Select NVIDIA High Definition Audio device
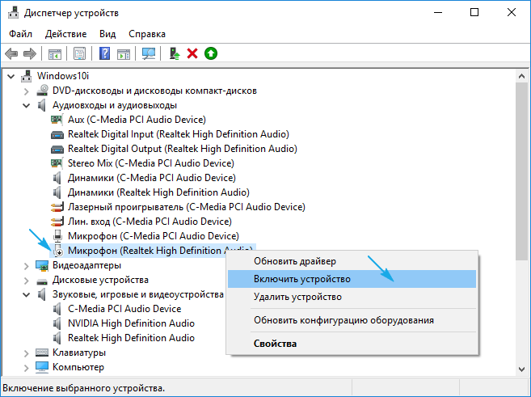Screen dimensions: 531x397 pyautogui.click(x=131, y=323)
